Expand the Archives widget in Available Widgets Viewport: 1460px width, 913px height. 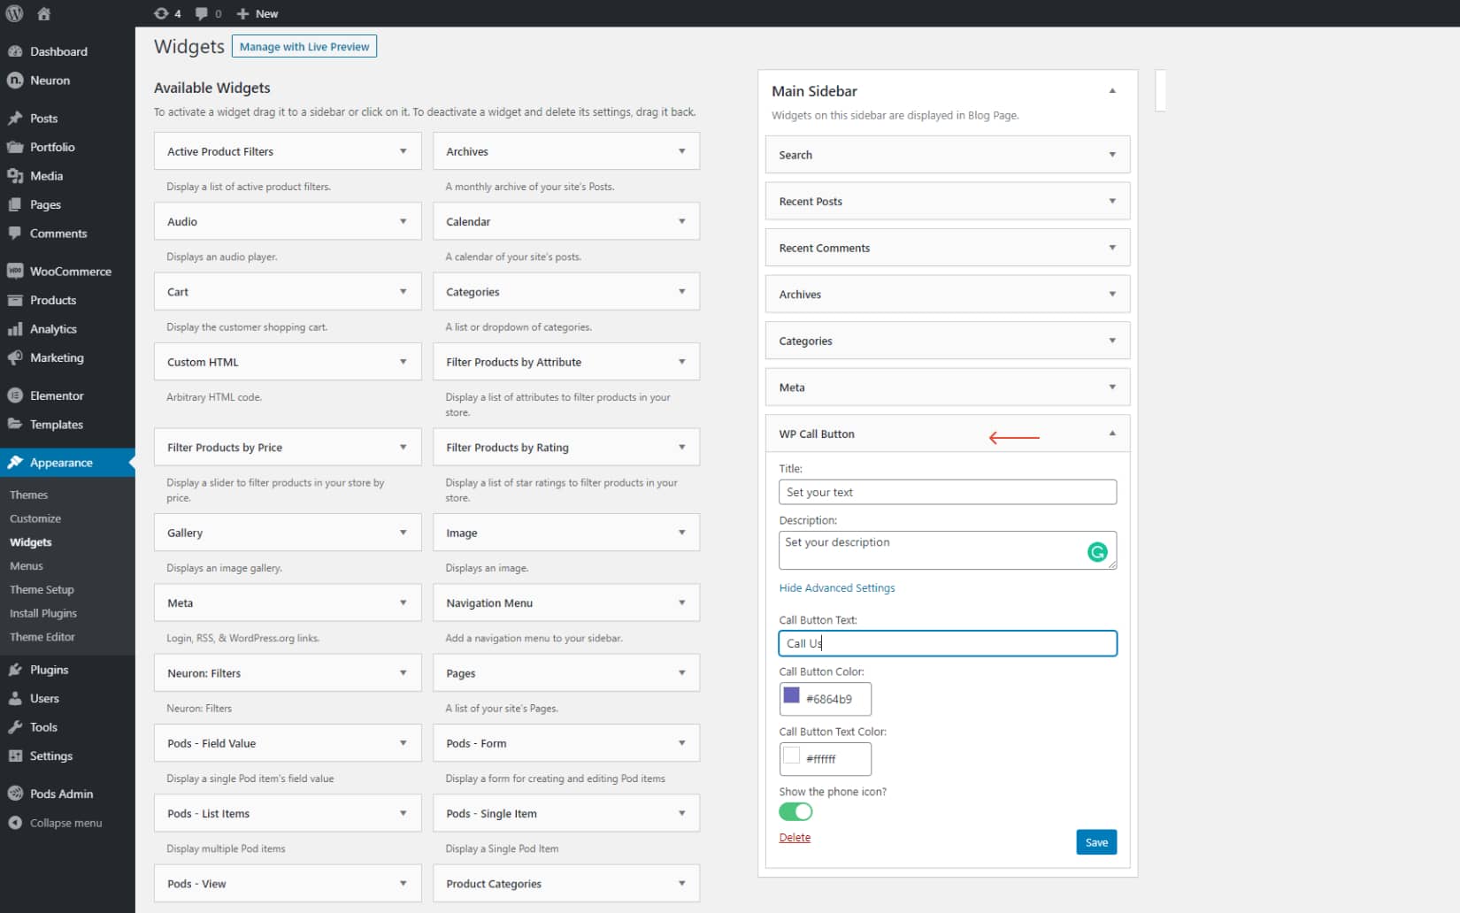[x=681, y=150]
